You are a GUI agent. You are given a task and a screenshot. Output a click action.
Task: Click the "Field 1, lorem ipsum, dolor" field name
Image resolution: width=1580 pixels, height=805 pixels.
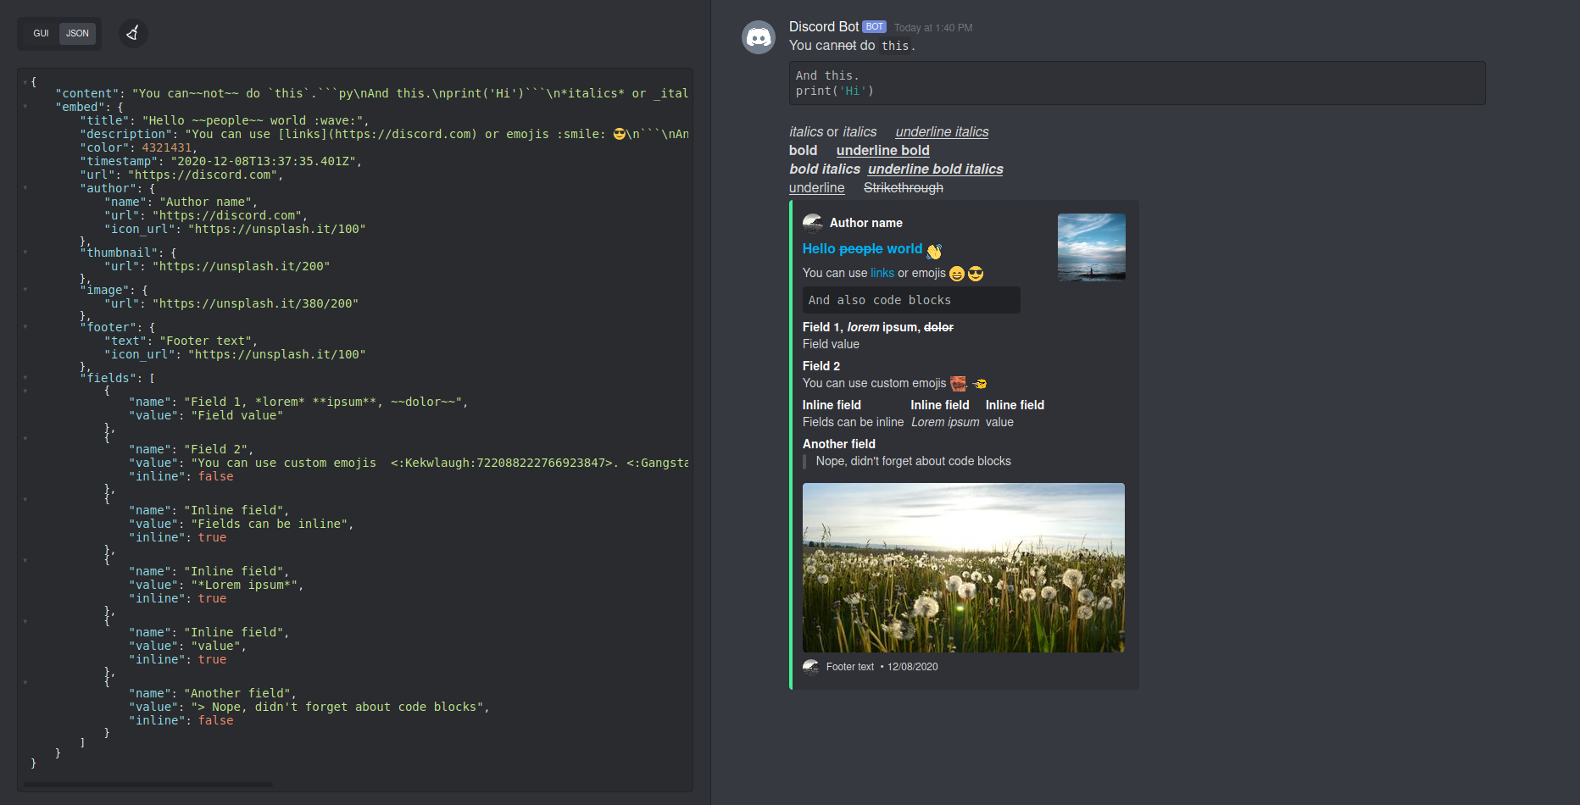click(x=878, y=327)
